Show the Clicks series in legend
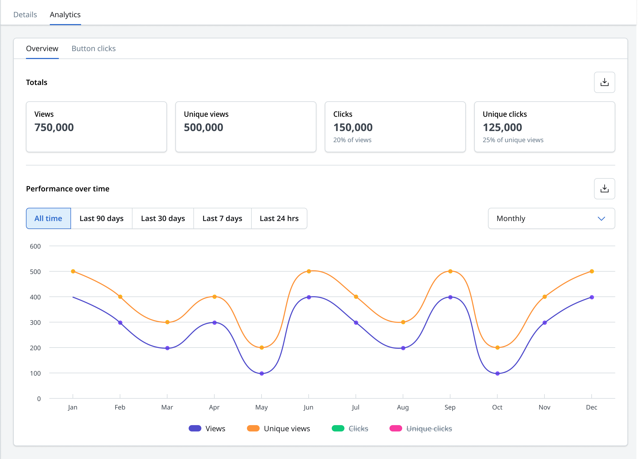Image resolution: width=638 pixels, height=459 pixels. [350, 428]
